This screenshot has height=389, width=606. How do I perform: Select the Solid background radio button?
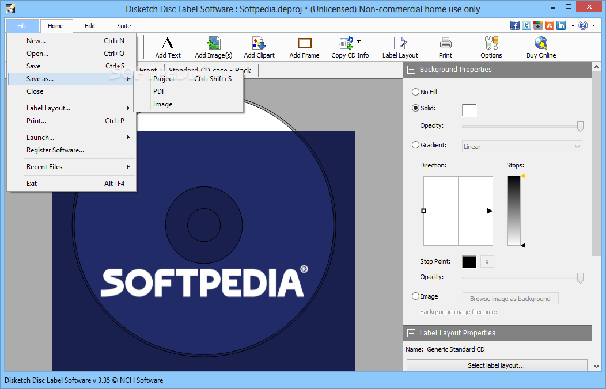click(x=415, y=108)
